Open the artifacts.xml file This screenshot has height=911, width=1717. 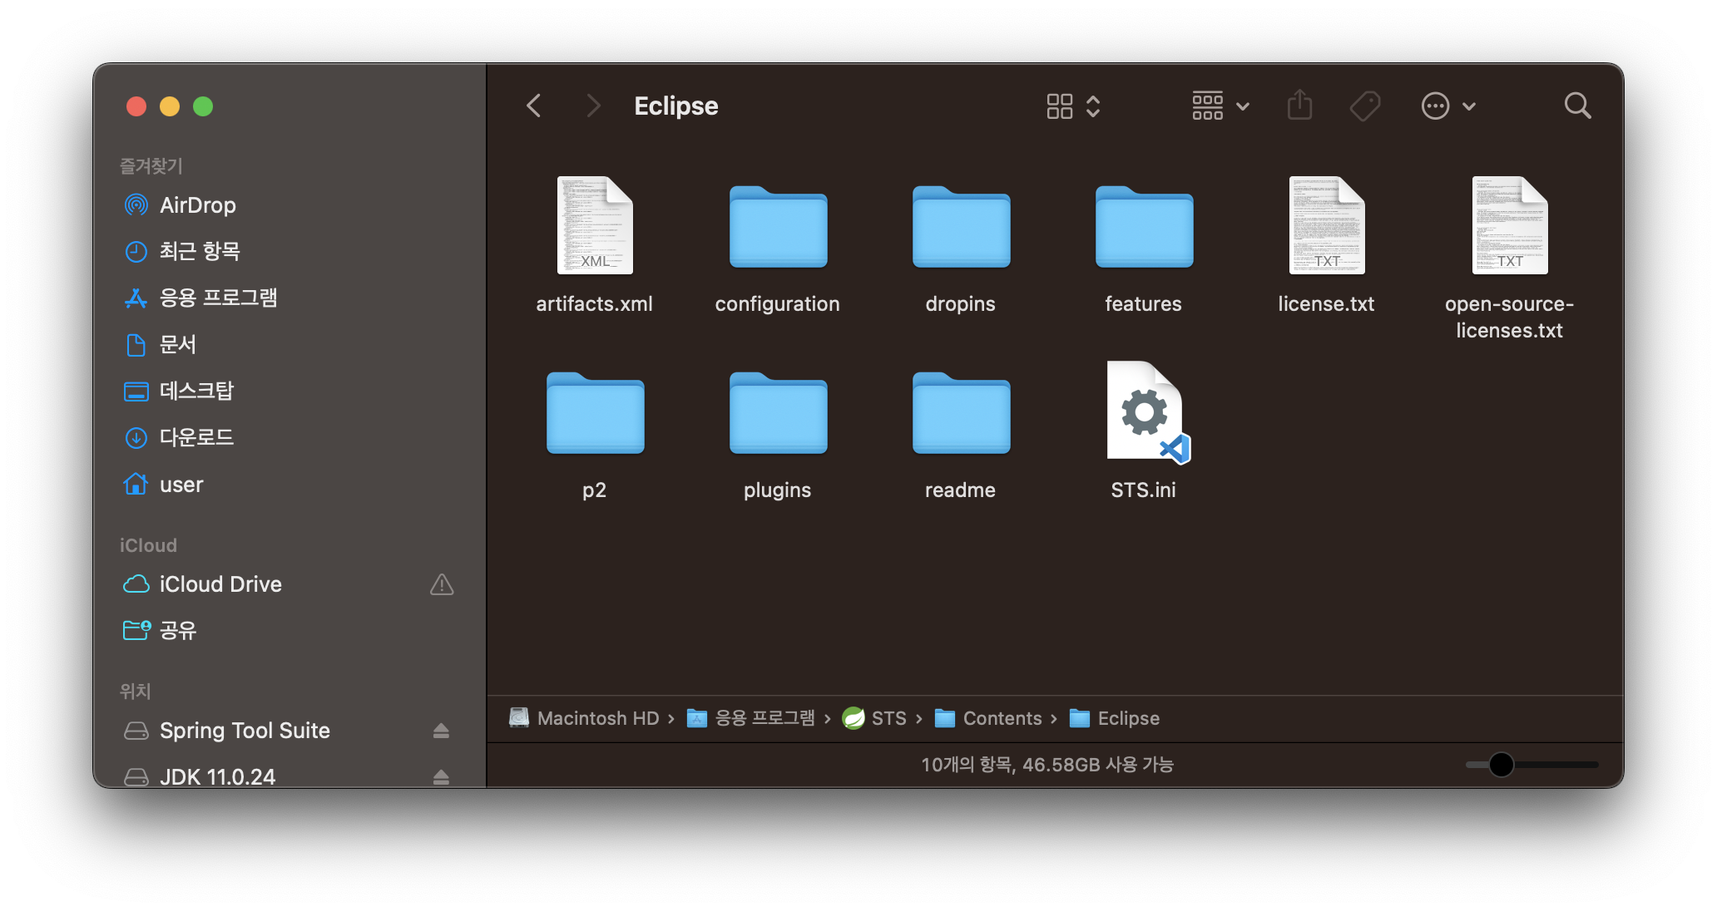pos(593,224)
